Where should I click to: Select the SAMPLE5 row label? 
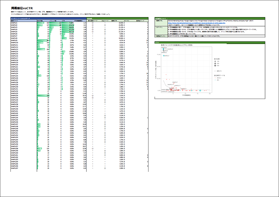click(x=14, y=32)
